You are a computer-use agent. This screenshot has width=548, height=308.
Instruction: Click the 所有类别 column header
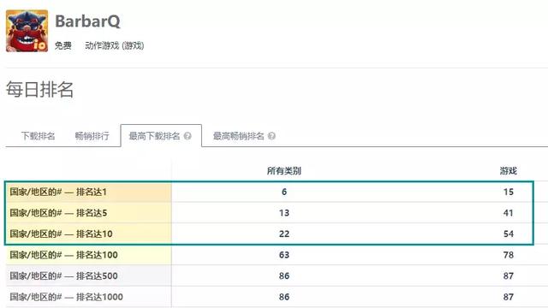tap(283, 171)
